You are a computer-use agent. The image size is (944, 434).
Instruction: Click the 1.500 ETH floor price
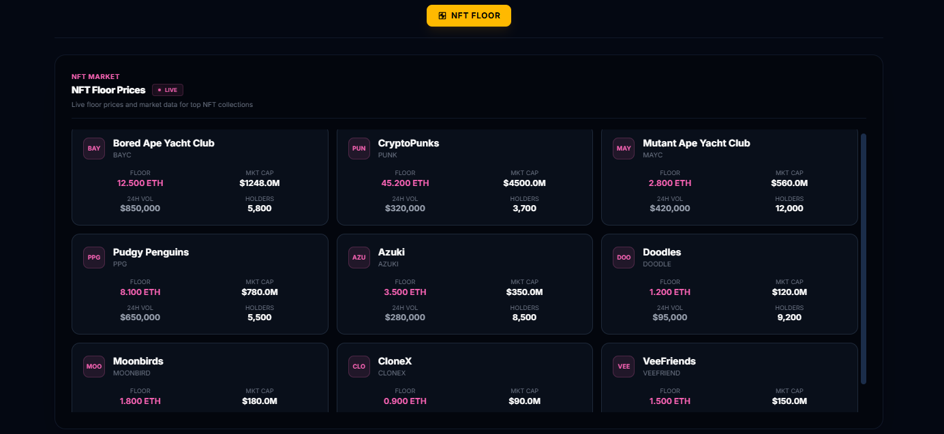click(x=670, y=401)
